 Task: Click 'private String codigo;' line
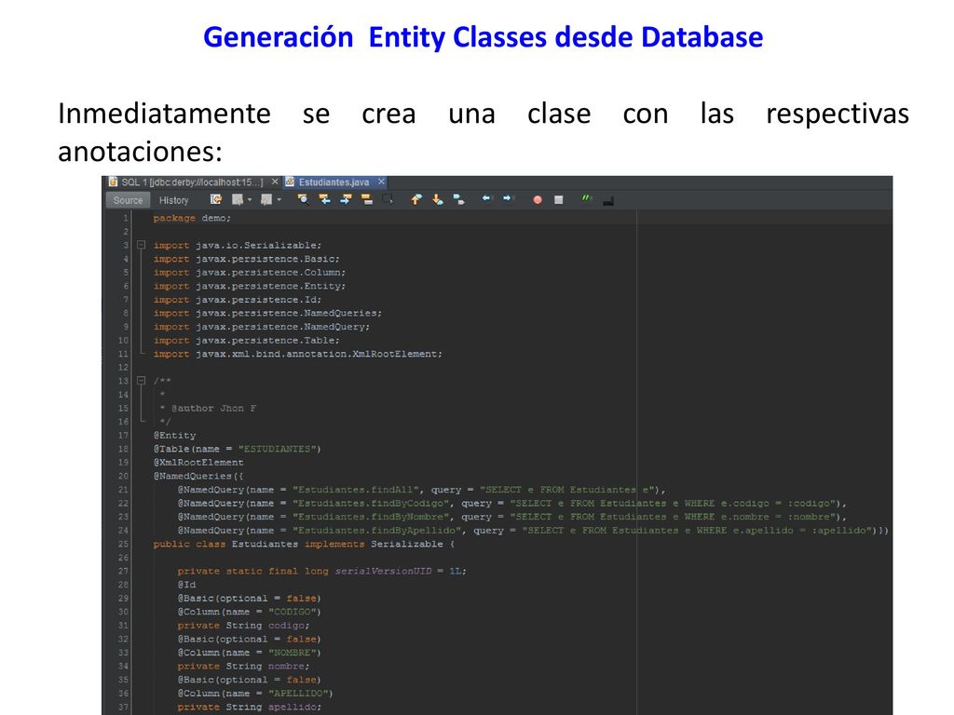pos(243,626)
